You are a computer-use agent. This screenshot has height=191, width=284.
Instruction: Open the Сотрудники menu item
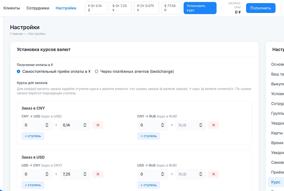tap(38, 8)
